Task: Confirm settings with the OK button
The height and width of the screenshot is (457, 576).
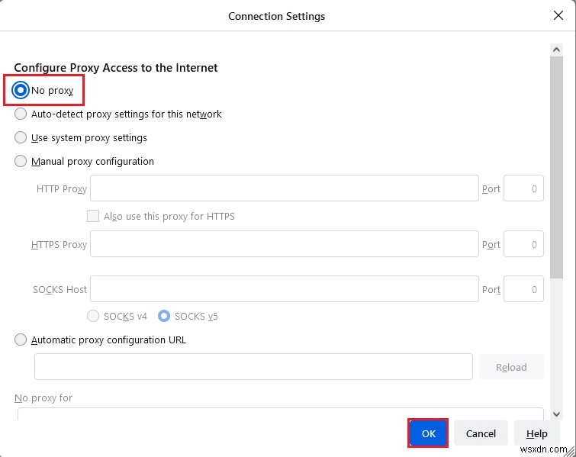Action: point(428,433)
